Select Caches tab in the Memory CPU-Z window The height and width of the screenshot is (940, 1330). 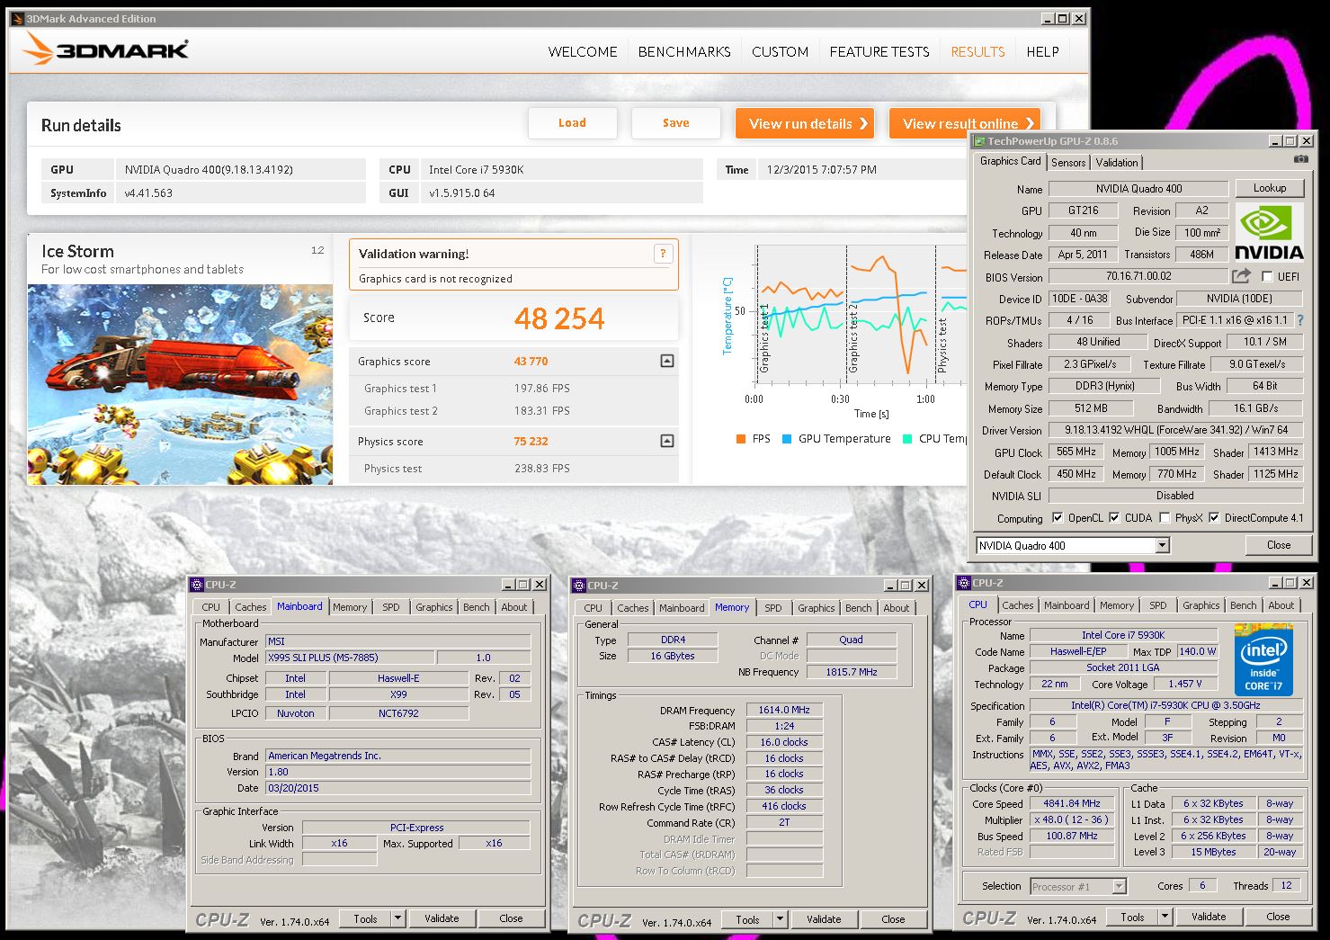click(632, 608)
